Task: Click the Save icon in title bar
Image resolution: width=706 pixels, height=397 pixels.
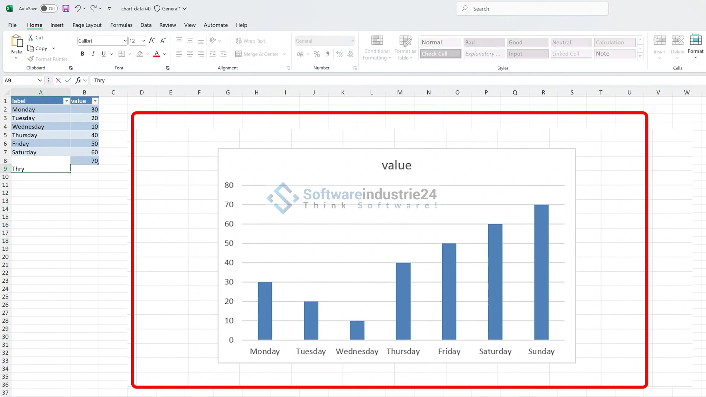Action: point(66,8)
